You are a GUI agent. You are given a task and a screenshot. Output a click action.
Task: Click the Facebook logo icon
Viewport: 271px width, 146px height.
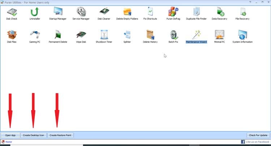pos(243,142)
